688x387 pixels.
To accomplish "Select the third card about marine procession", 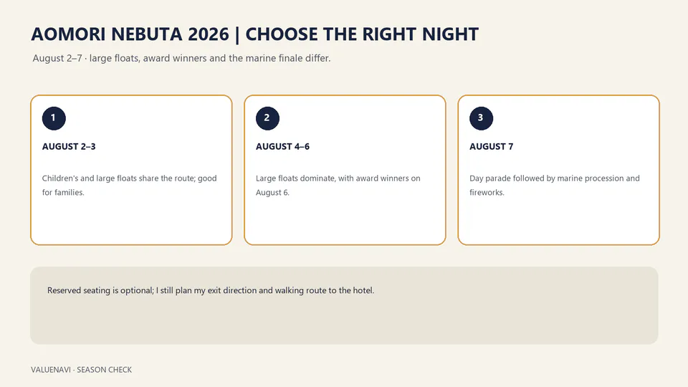I will point(558,170).
